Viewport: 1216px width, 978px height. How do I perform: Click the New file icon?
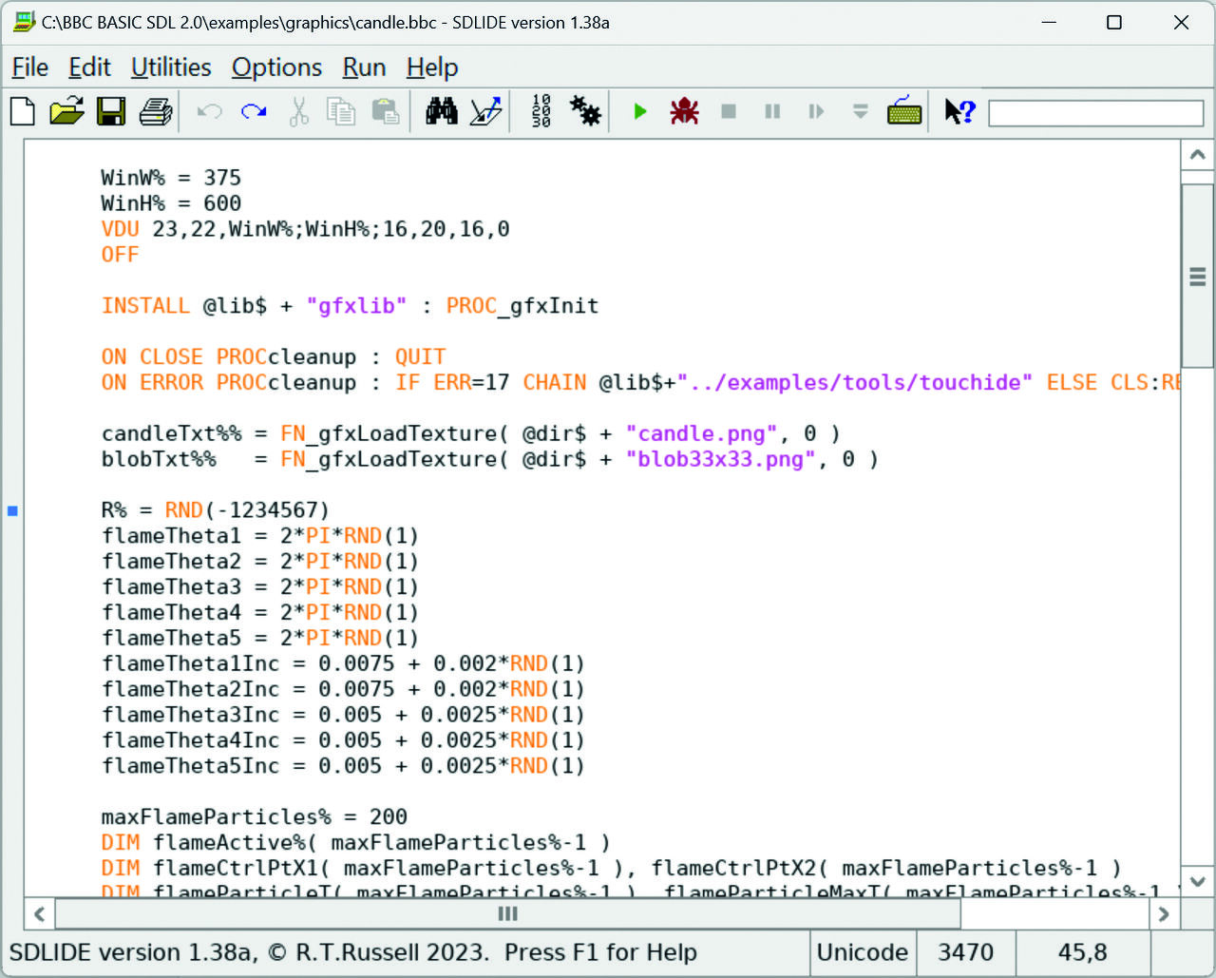(23, 112)
